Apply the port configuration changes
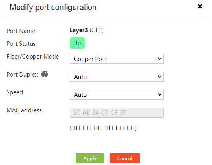Viewport: 212px width, 165px height. click(x=90, y=158)
